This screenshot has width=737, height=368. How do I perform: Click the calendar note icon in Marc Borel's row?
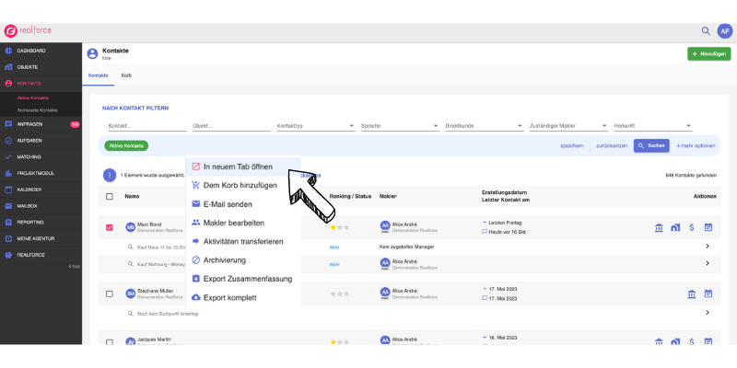(708, 227)
